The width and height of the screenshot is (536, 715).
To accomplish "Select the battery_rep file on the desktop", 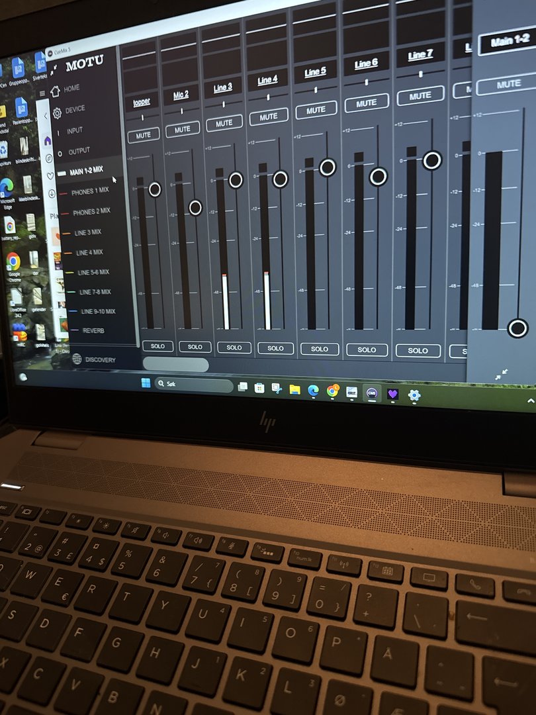I will 10,228.
